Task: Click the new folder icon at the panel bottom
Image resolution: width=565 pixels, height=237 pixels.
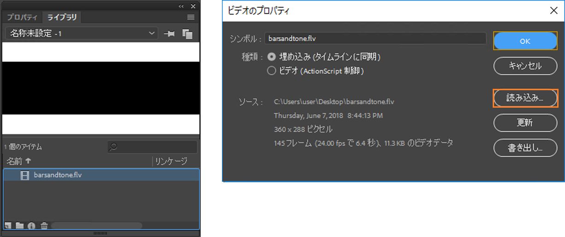Action: coord(20,225)
